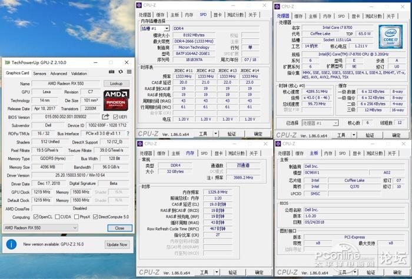The height and width of the screenshot is (279, 412).
Task: Select the GPU-Z Graphics Card tab
Action: pos(18,73)
